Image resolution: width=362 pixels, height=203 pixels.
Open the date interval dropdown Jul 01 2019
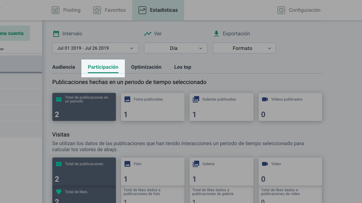[x=95, y=48]
